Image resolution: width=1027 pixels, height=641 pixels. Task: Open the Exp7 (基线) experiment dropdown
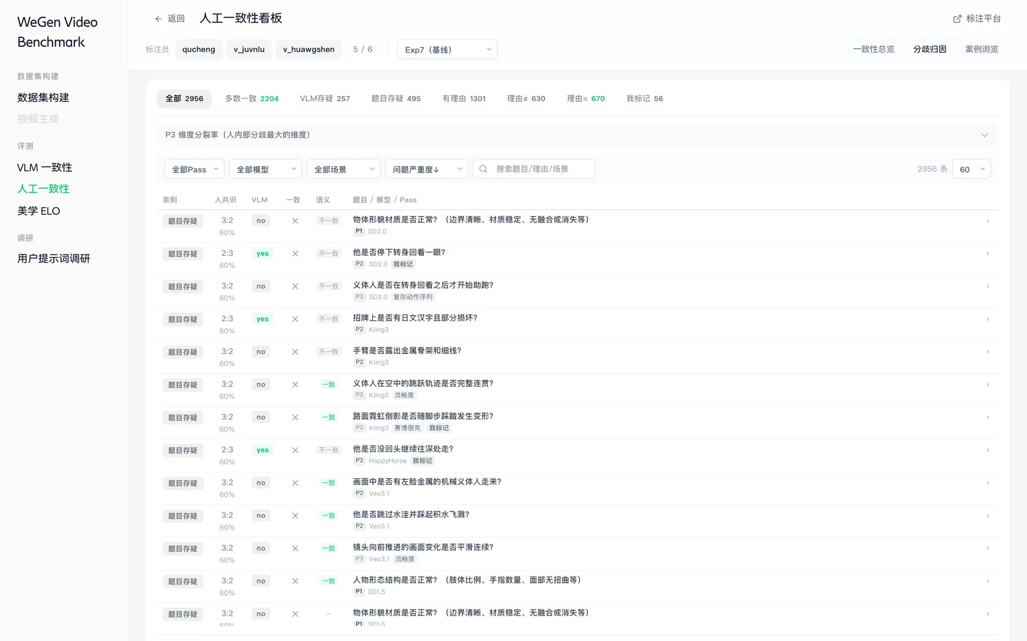pos(447,49)
